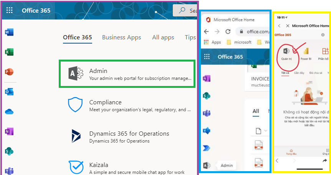
Task: Open OneNote in the left panel's sidebar
Action: [9, 131]
